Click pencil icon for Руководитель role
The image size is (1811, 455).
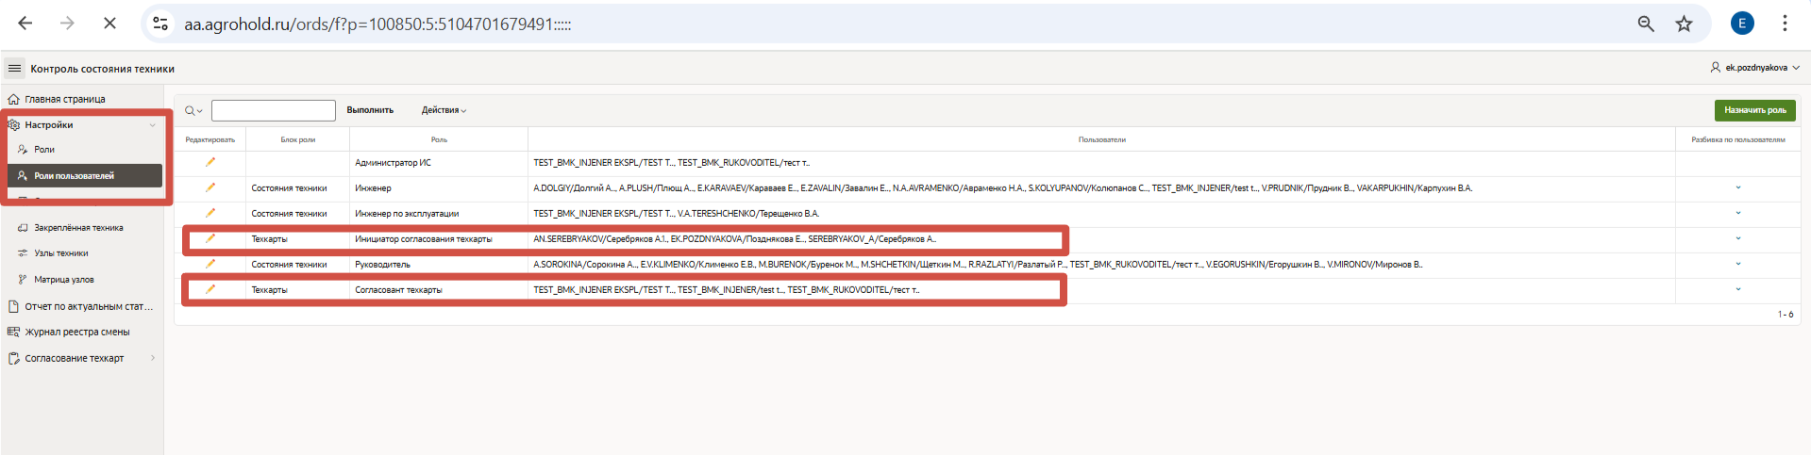click(210, 264)
